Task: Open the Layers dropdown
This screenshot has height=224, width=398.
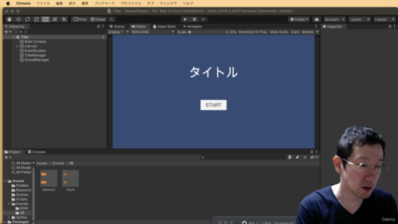Action: point(359,19)
